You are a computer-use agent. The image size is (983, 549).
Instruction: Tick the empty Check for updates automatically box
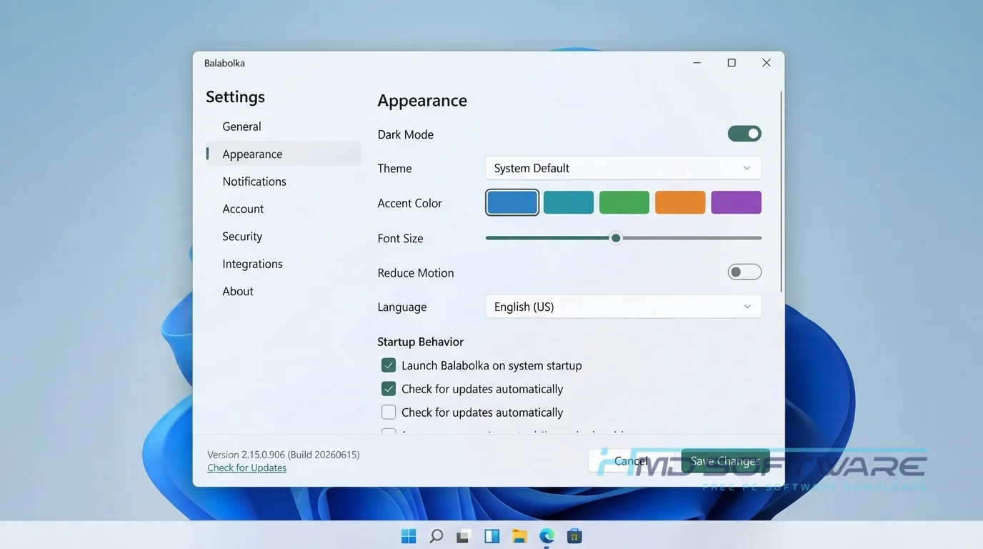pos(389,412)
